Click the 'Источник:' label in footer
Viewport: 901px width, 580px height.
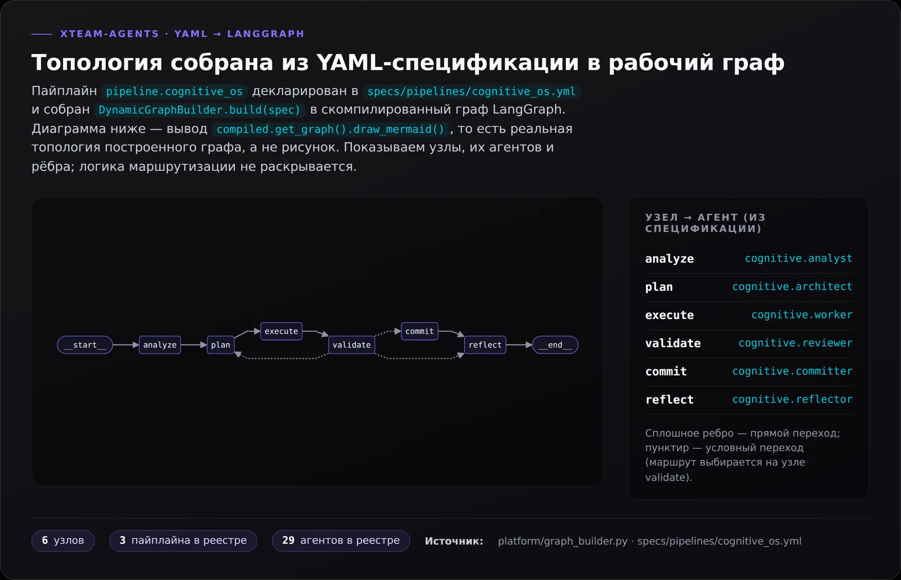click(x=454, y=541)
